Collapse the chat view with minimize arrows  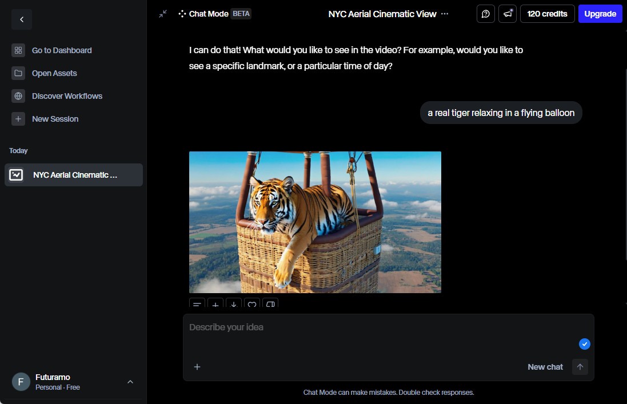[x=163, y=14]
